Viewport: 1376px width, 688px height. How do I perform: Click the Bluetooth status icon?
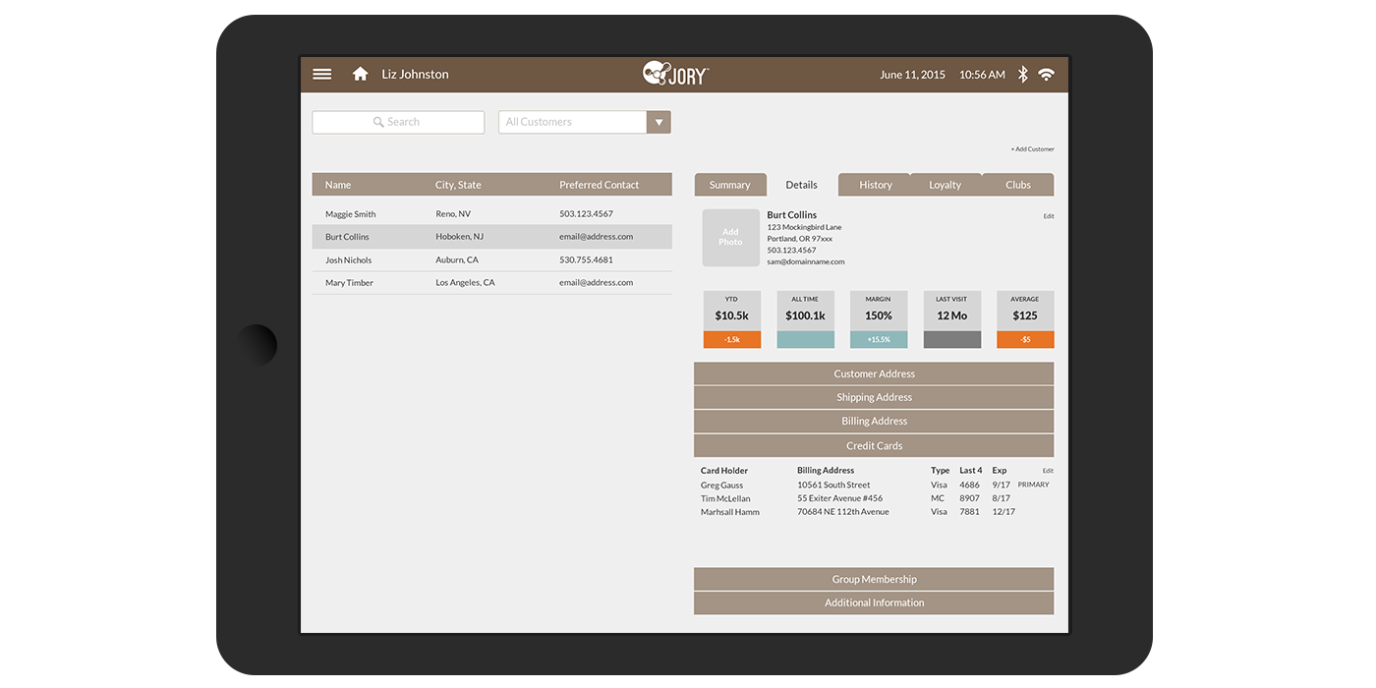coord(1022,73)
